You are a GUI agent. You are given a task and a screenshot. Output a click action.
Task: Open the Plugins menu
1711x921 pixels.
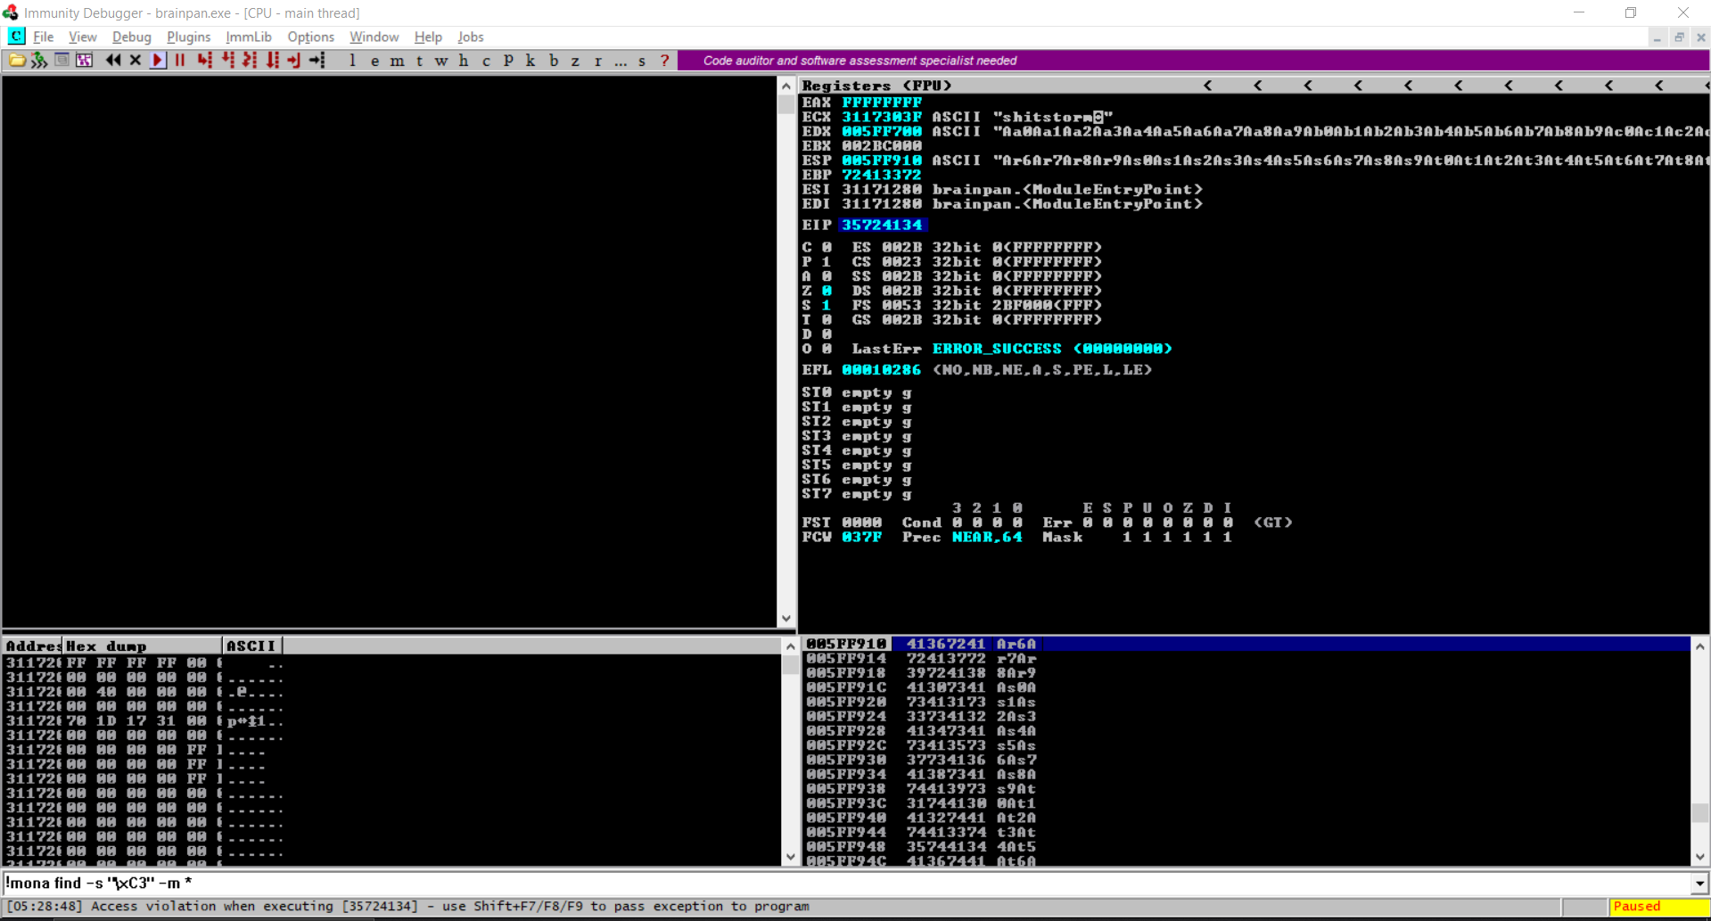188,37
